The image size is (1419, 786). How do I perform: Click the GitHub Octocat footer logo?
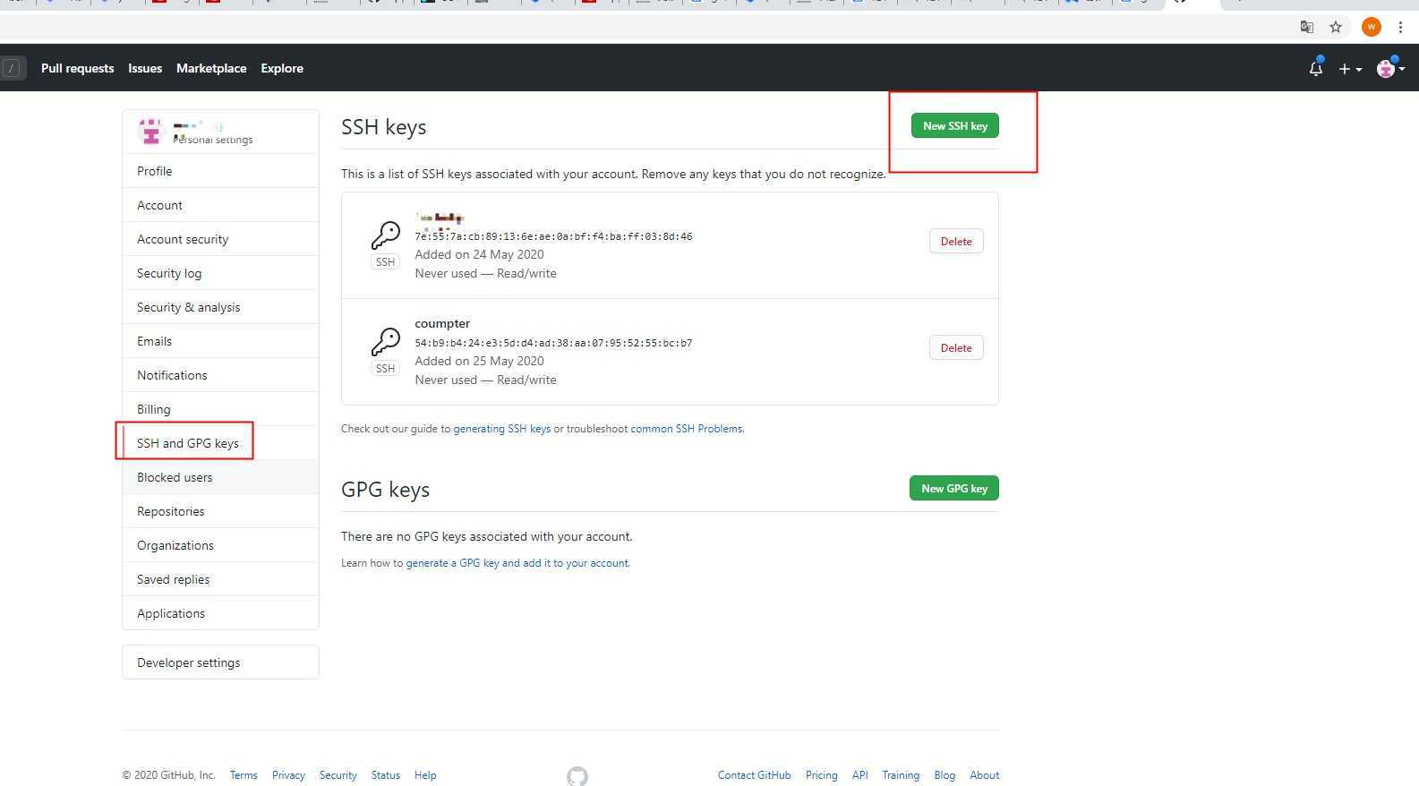click(577, 775)
